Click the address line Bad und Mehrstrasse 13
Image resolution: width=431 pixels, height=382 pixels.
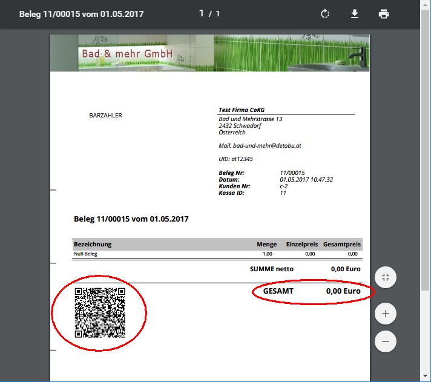coord(251,119)
